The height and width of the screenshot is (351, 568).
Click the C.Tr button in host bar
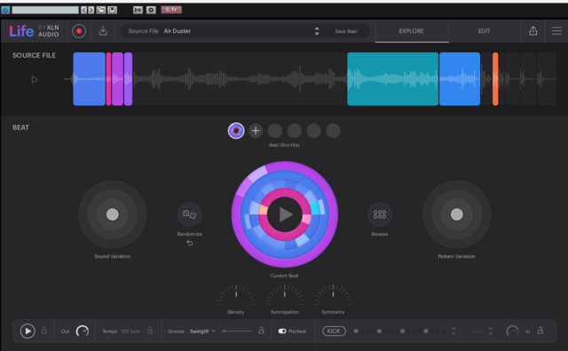pos(171,10)
